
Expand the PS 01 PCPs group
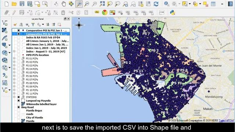tap(14, 58)
